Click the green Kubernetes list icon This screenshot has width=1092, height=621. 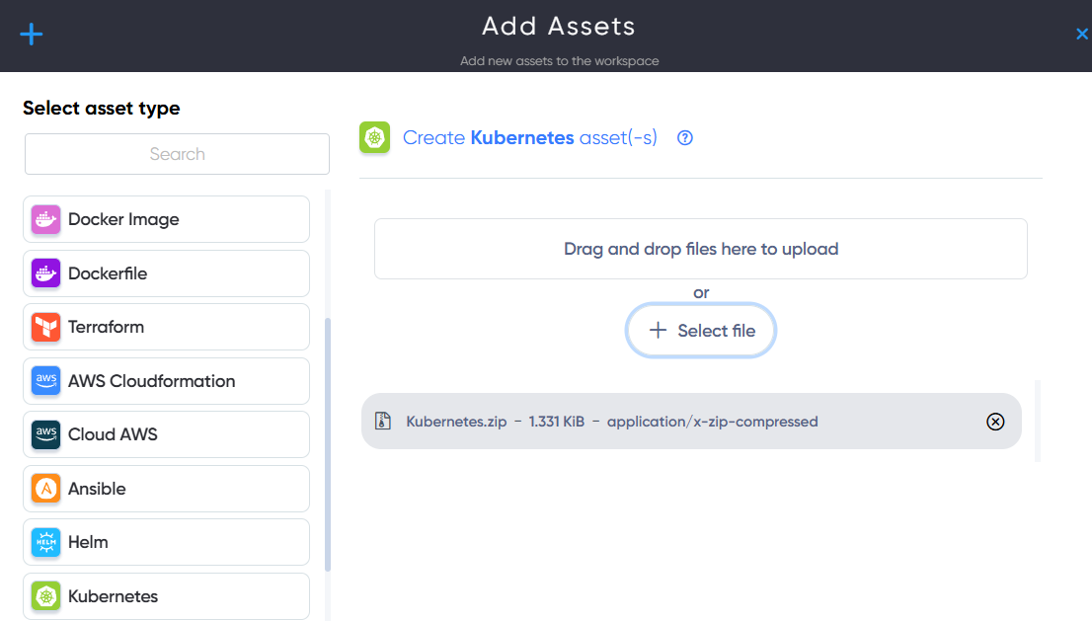point(46,596)
